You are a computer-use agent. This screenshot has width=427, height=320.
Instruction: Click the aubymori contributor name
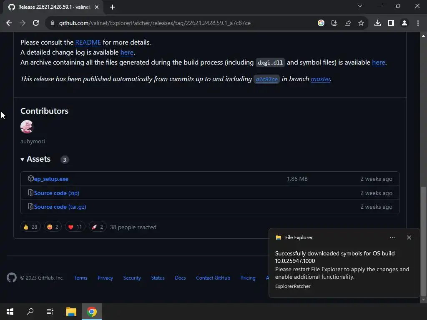(33, 142)
